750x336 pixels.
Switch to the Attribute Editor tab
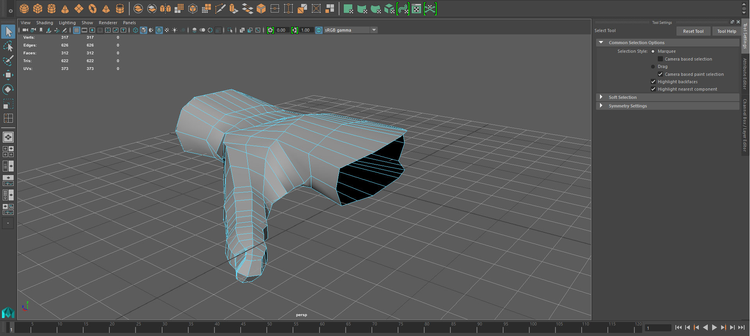[x=745, y=73]
